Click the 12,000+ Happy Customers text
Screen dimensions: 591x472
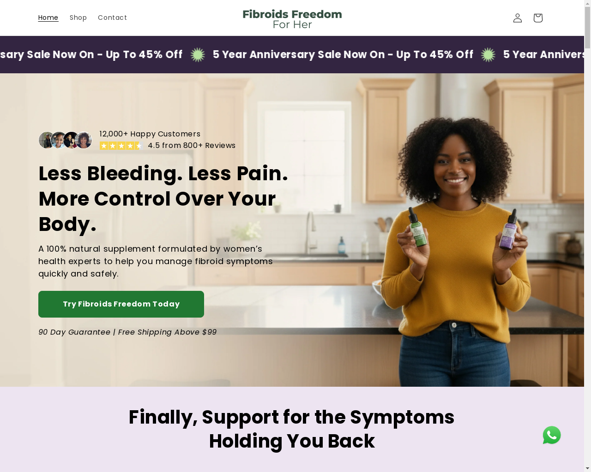pyautogui.click(x=150, y=134)
